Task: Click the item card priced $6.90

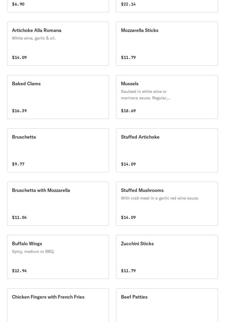Action: coord(58,5)
